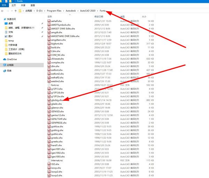The height and width of the screenshot is (178, 209).
Task: Click the 网络 network icon
Action: (5, 71)
